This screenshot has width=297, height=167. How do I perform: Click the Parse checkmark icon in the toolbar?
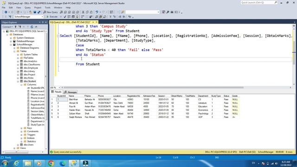click(x=65, y=17)
